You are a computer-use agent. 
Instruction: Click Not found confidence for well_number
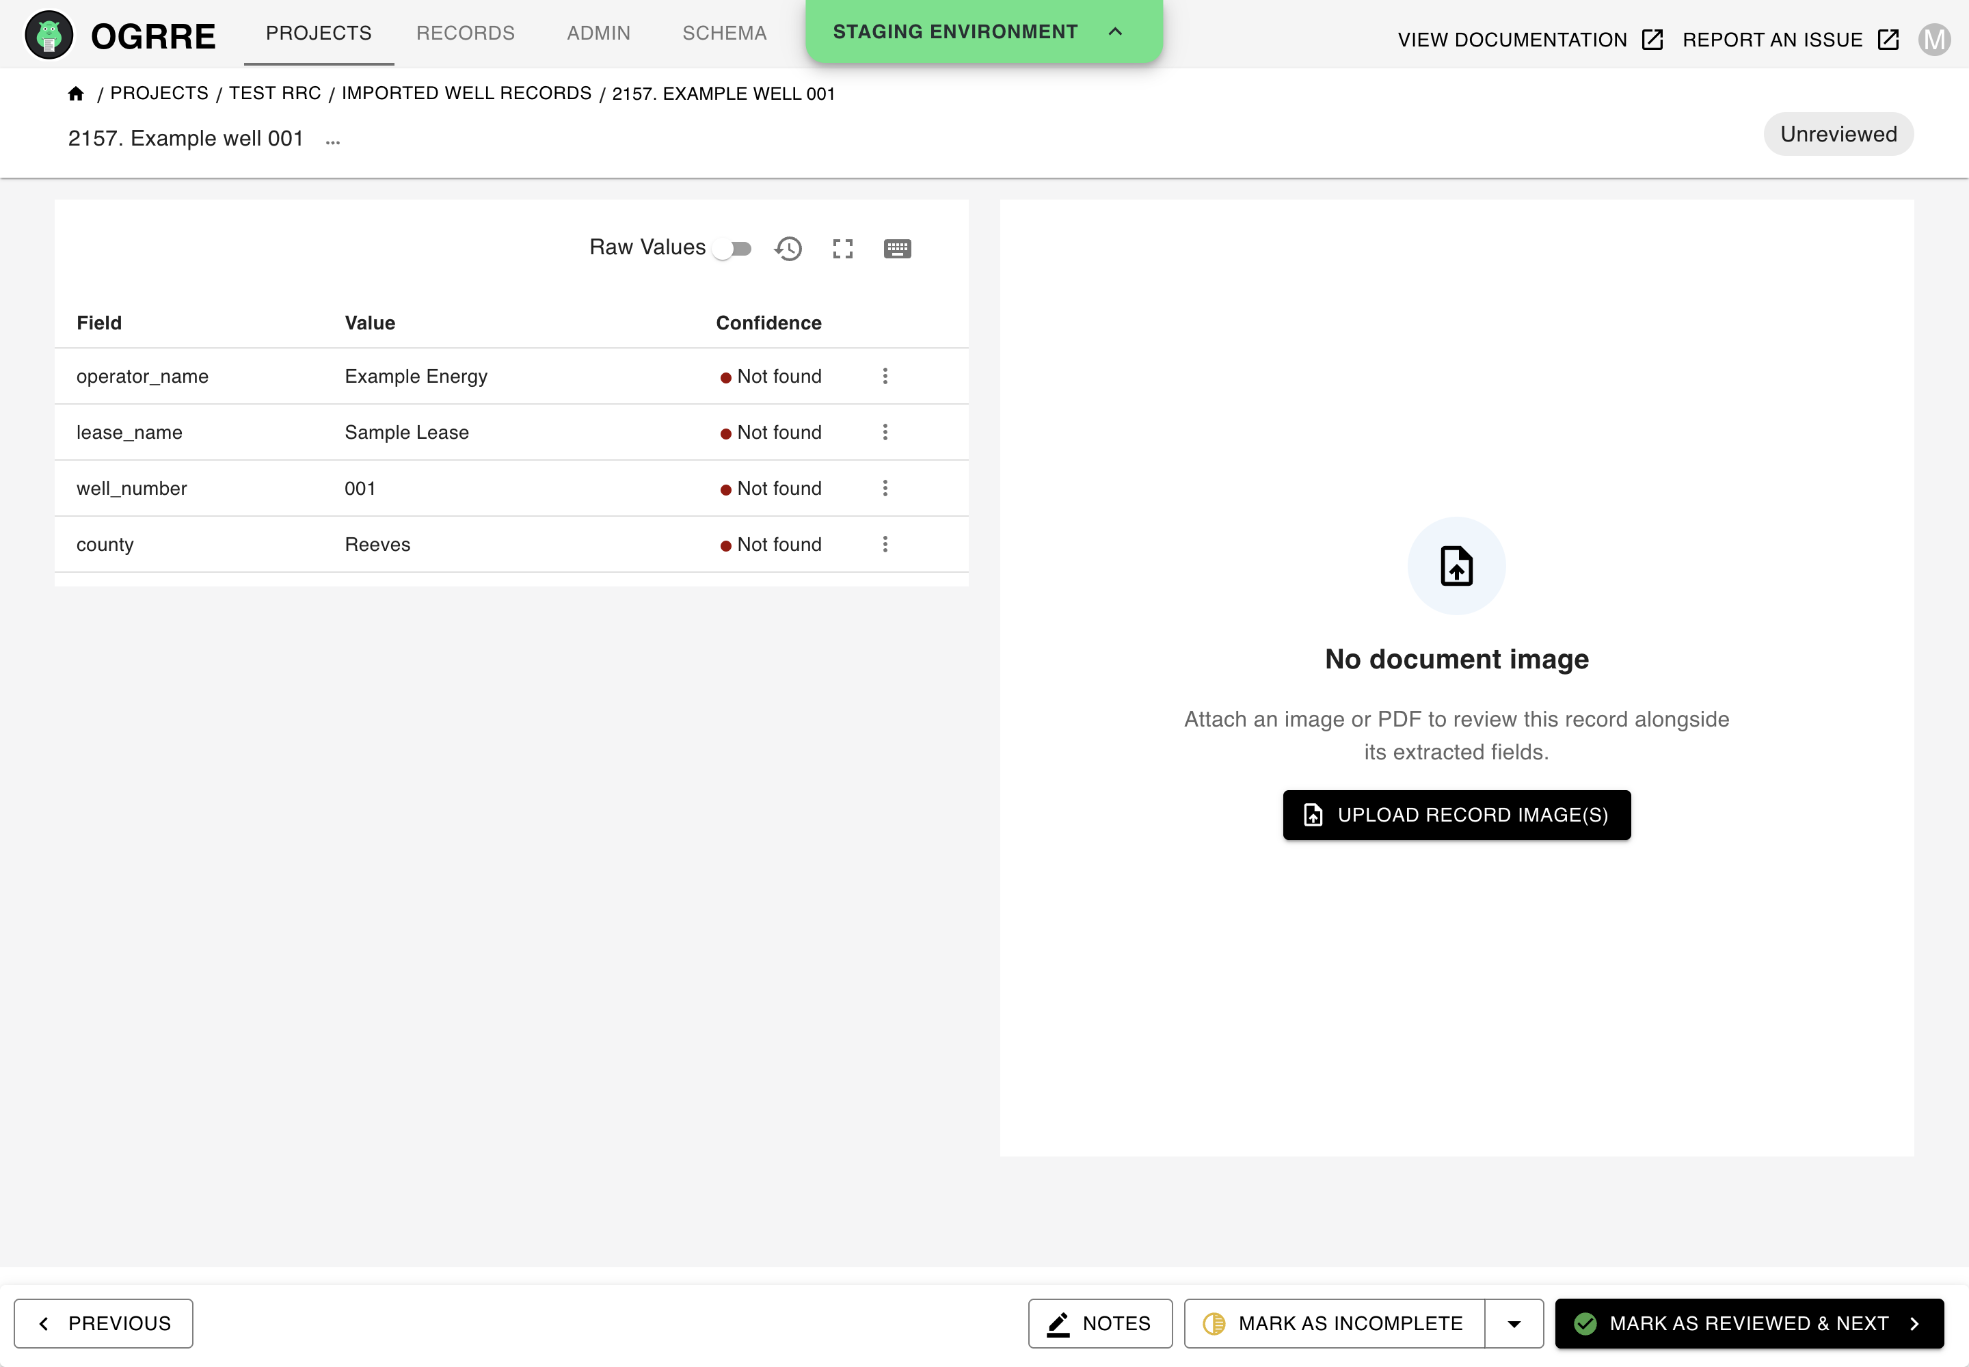(771, 488)
